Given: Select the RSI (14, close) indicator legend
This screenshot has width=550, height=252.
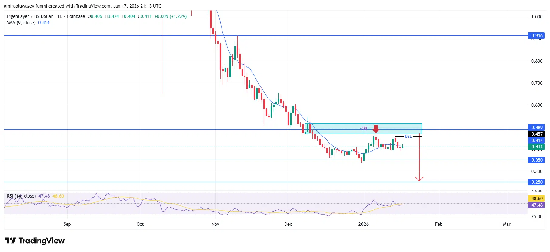Looking at the screenshot, I should [x=21, y=196].
